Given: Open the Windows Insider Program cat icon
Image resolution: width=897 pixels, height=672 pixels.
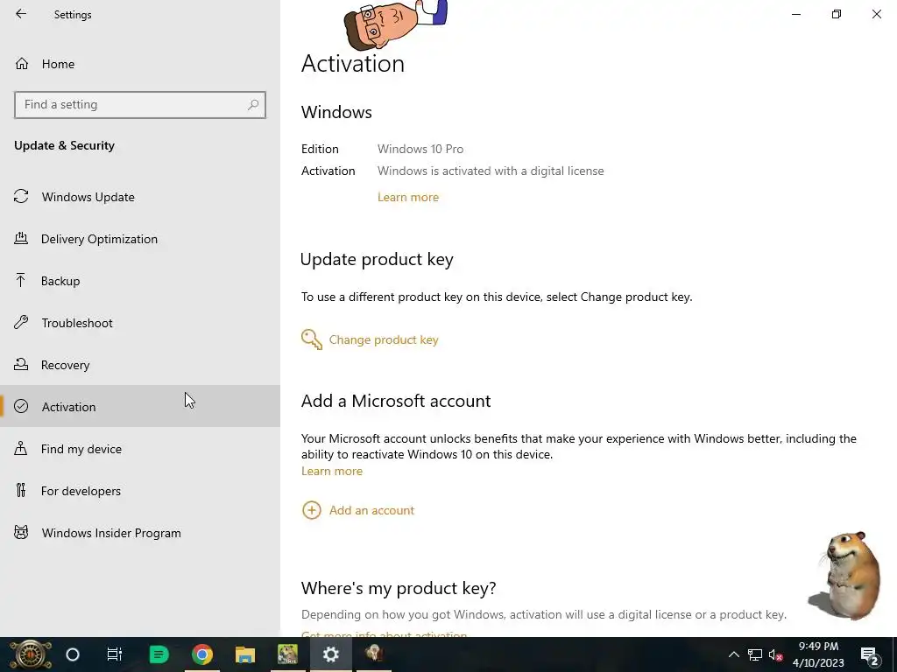Looking at the screenshot, I should click(x=21, y=532).
